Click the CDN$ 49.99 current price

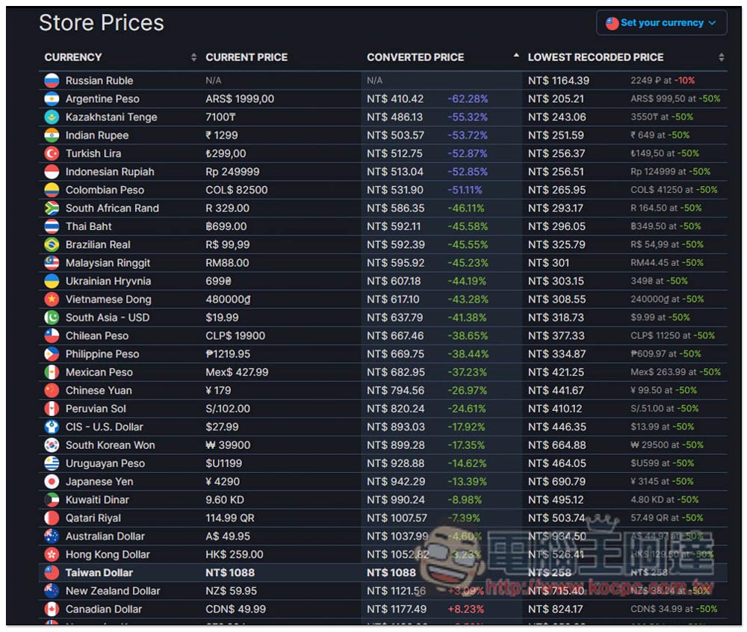pyautogui.click(x=236, y=609)
